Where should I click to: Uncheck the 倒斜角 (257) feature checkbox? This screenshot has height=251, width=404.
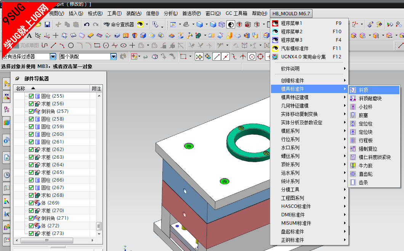(31, 111)
